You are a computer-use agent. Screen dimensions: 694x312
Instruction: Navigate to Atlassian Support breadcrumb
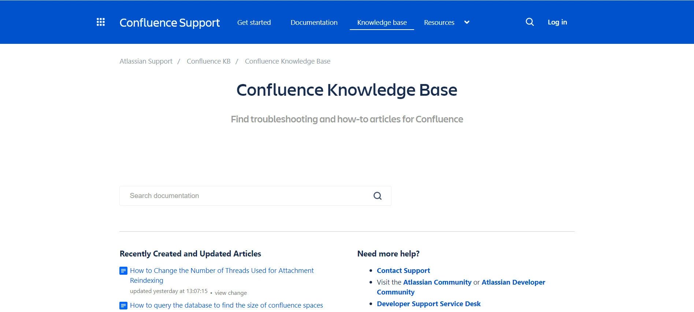point(146,61)
